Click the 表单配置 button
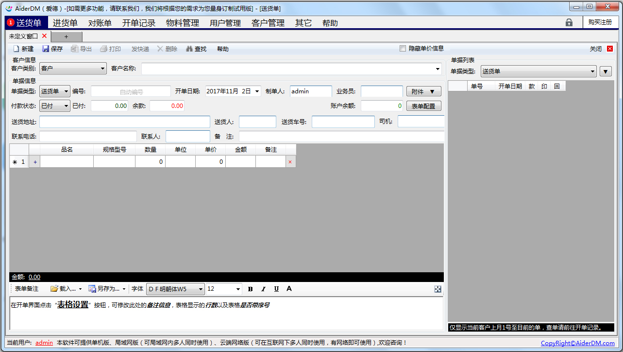 [x=424, y=106]
